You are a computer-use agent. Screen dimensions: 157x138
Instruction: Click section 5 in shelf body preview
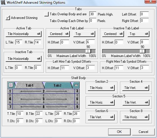click(x=43, y=99)
